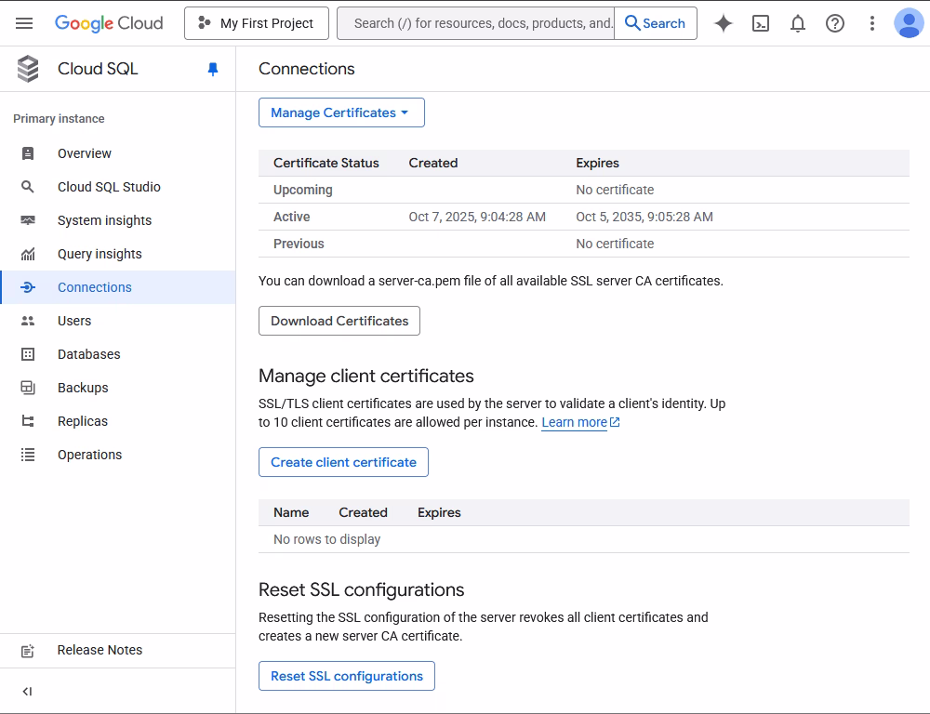This screenshot has height=714, width=930.
Task: View the Operations list
Action: point(89,455)
